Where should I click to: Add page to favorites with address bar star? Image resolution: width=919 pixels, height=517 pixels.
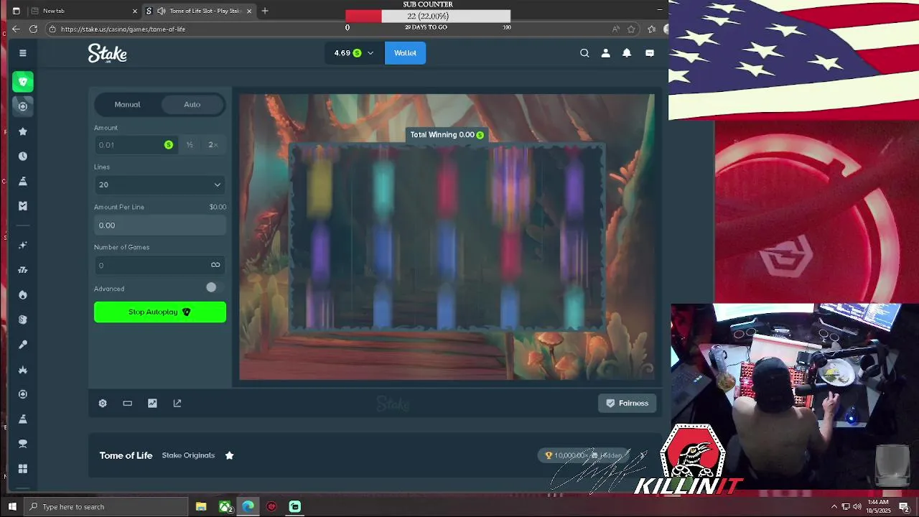click(x=631, y=29)
